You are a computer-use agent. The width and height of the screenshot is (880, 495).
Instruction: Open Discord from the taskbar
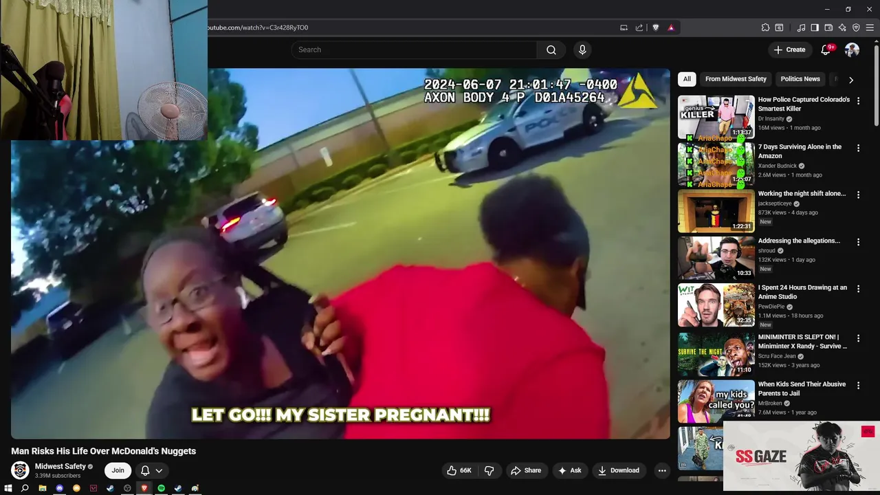pos(60,488)
